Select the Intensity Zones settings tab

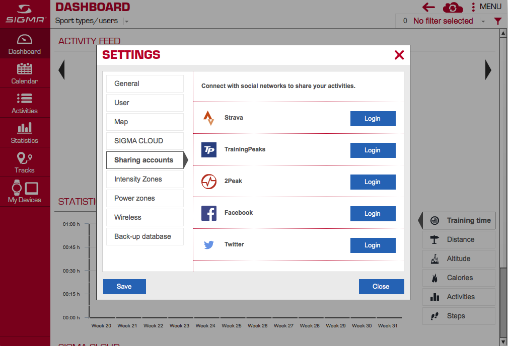pyautogui.click(x=145, y=180)
